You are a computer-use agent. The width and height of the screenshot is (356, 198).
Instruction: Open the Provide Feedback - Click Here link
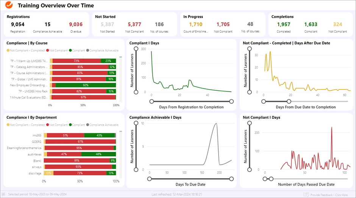[x=329, y=195]
